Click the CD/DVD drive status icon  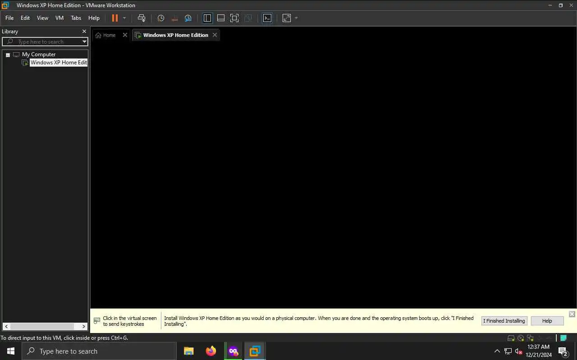pos(521,338)
